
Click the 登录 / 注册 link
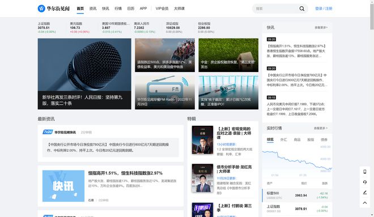[324, 8]
